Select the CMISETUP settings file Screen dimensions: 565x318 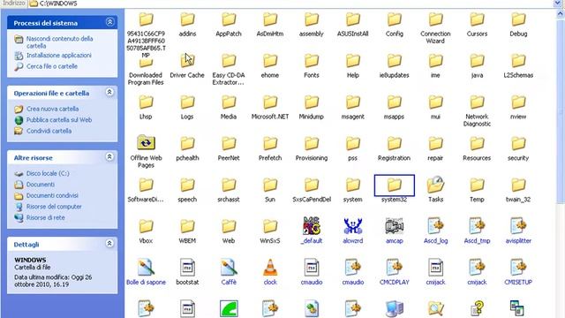518,268
